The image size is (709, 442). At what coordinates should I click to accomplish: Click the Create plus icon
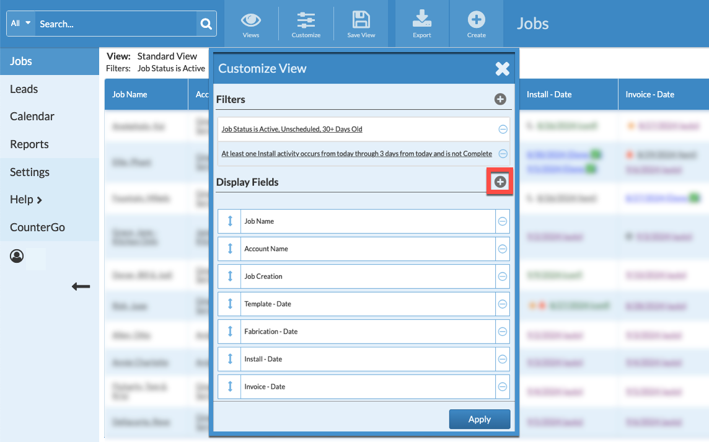pyautogui.click(x=476, y=20)
